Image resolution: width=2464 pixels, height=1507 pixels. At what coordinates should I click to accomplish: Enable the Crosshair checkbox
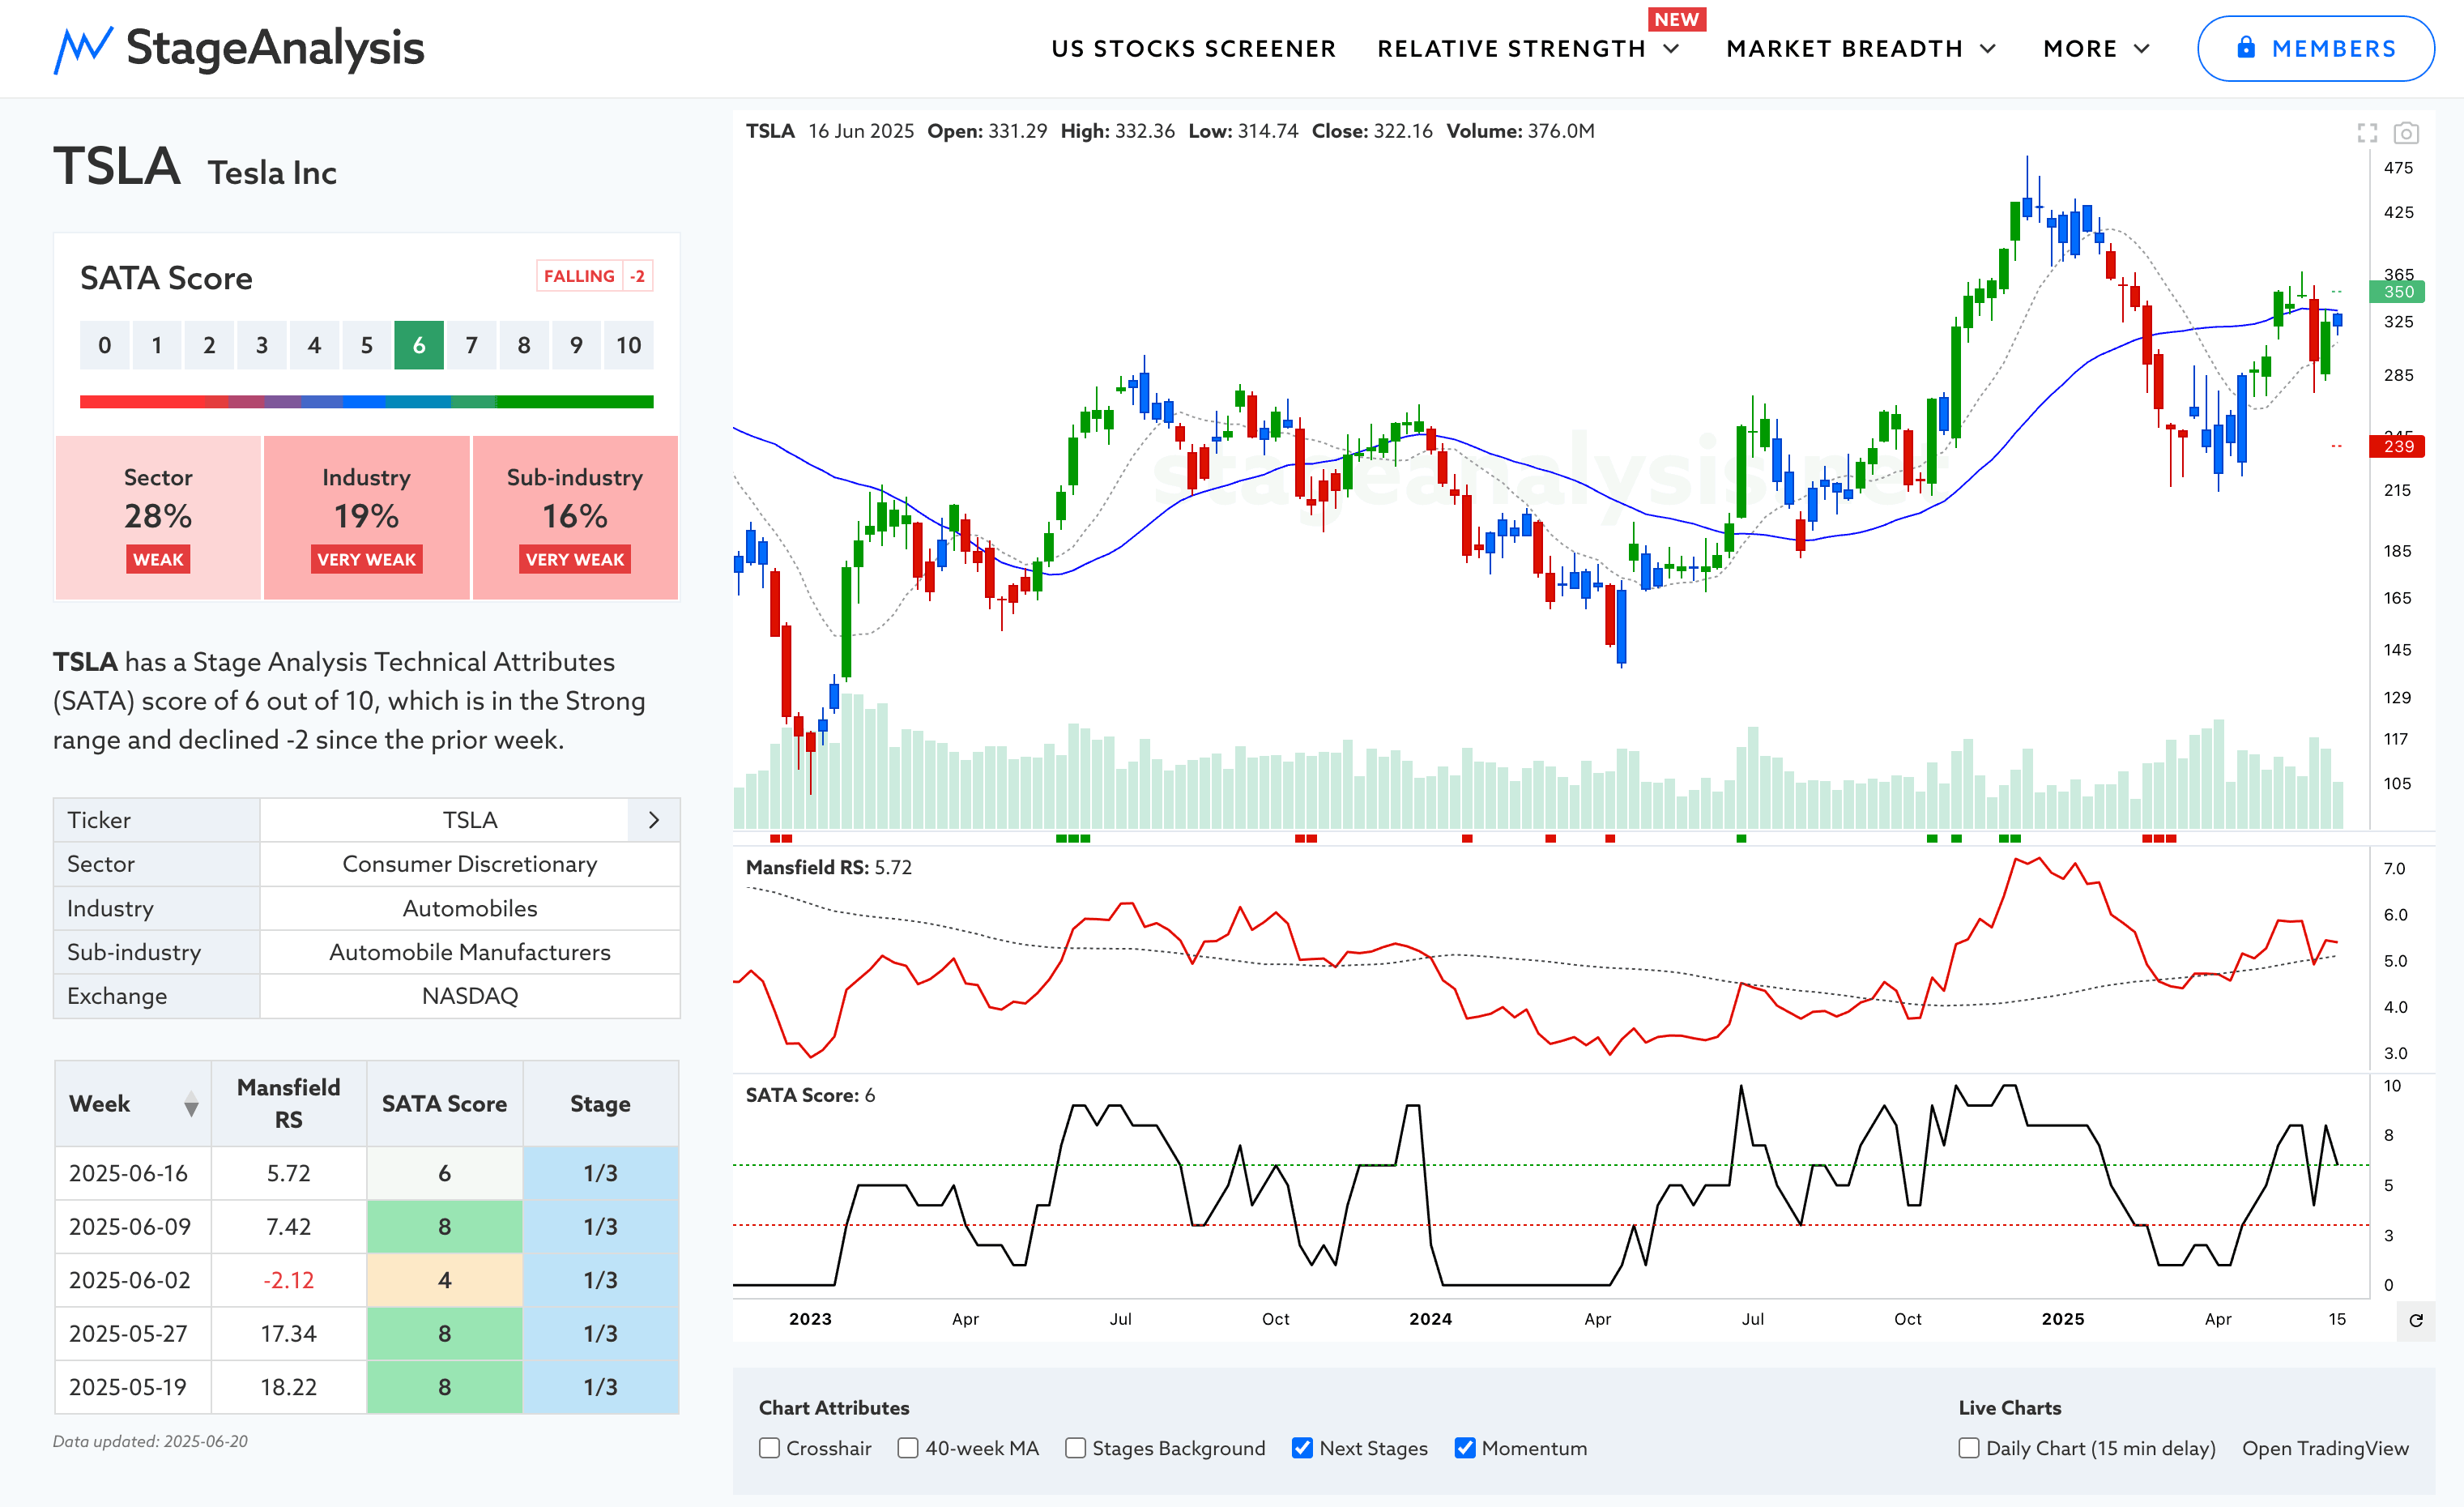(x=769, y=1448)
